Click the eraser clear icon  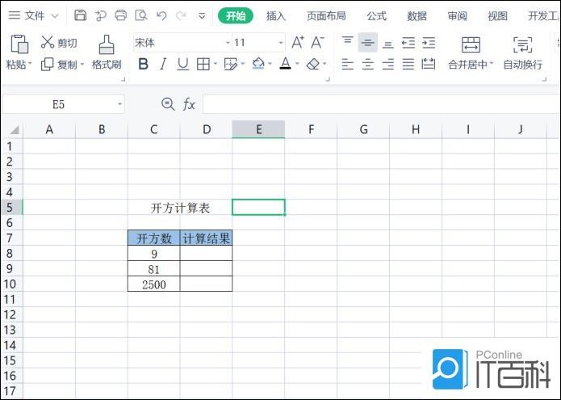pos(313,64)
